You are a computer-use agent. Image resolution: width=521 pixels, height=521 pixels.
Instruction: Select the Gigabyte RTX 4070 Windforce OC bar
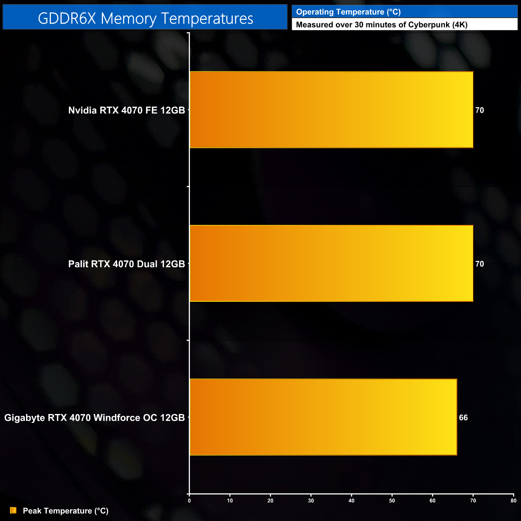coord(323,417)
